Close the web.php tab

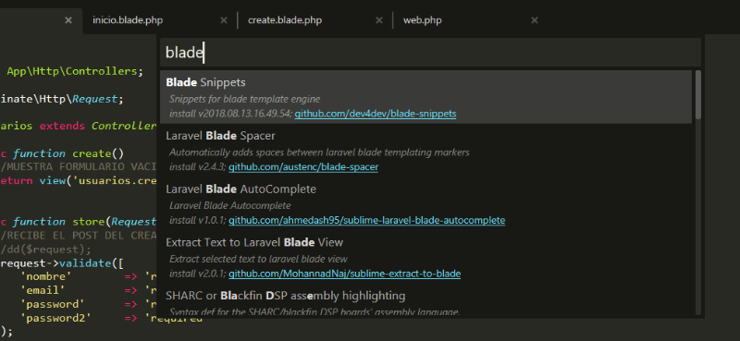(x=535, y=20)
